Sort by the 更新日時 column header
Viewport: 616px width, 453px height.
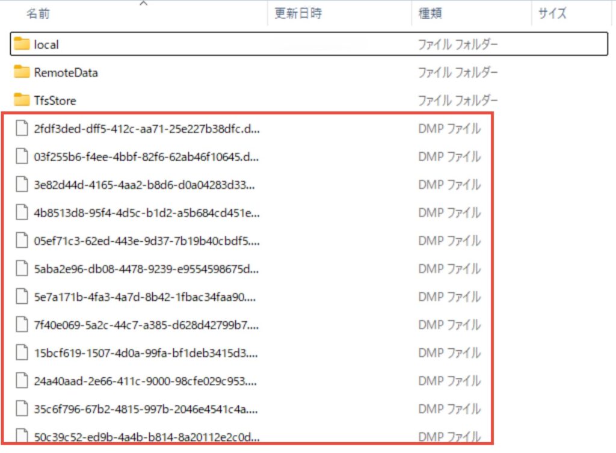pyautogui.click(x=298, y=14)
